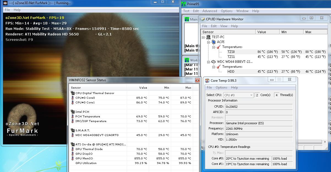Click the CPUID Hardware Monitor title icon
Image resolution: width=331 pixels, height=172 pixels.
(x=203, y=19)
